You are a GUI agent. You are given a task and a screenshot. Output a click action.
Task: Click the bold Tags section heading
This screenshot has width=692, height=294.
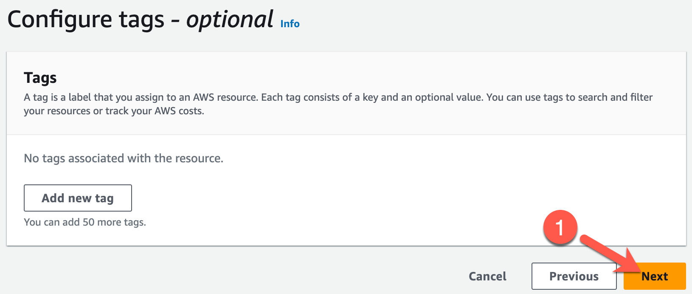click(x=40, y=78)
